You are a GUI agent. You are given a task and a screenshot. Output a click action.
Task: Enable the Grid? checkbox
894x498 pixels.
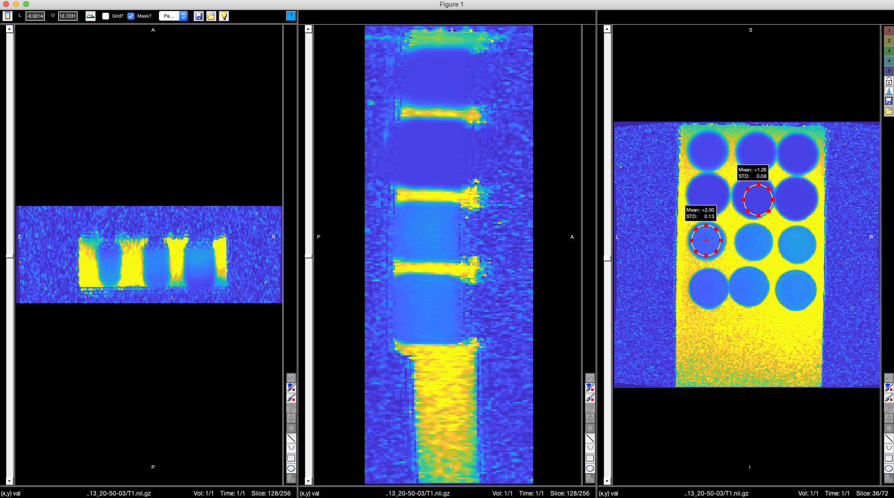(105, 16)
